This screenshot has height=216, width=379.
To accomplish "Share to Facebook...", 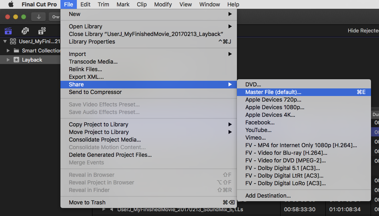I will coord(304,122).
